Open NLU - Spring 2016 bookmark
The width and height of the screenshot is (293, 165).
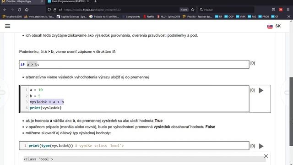click(168, 16)
